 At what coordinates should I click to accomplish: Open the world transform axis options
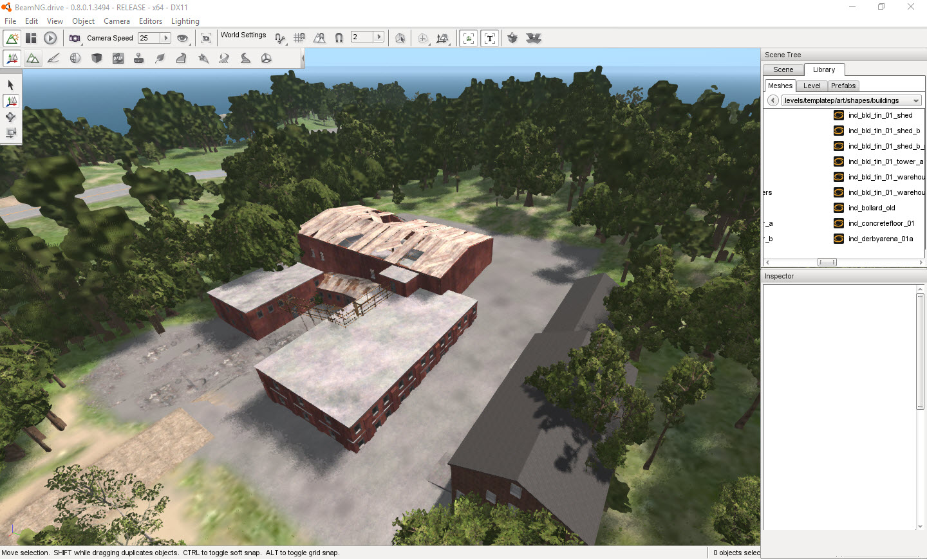(442, 38)
